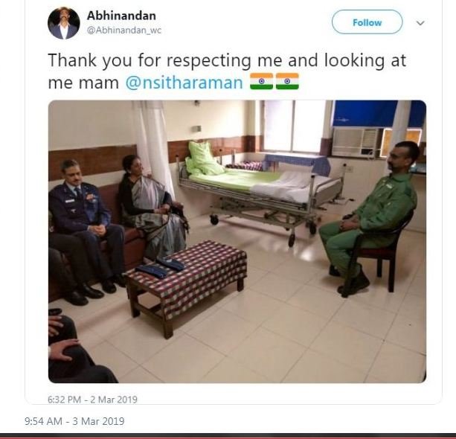Click the green pillow on the bed

coord(204,158)
